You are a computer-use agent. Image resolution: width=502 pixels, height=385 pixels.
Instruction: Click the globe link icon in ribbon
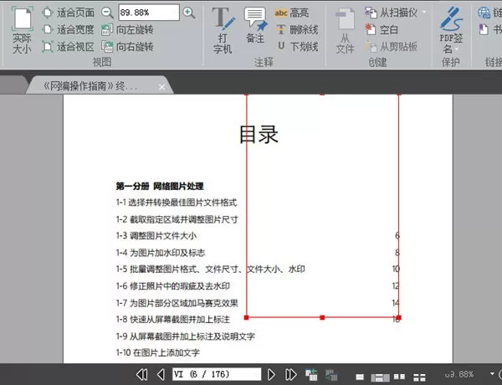coord(484,13)
